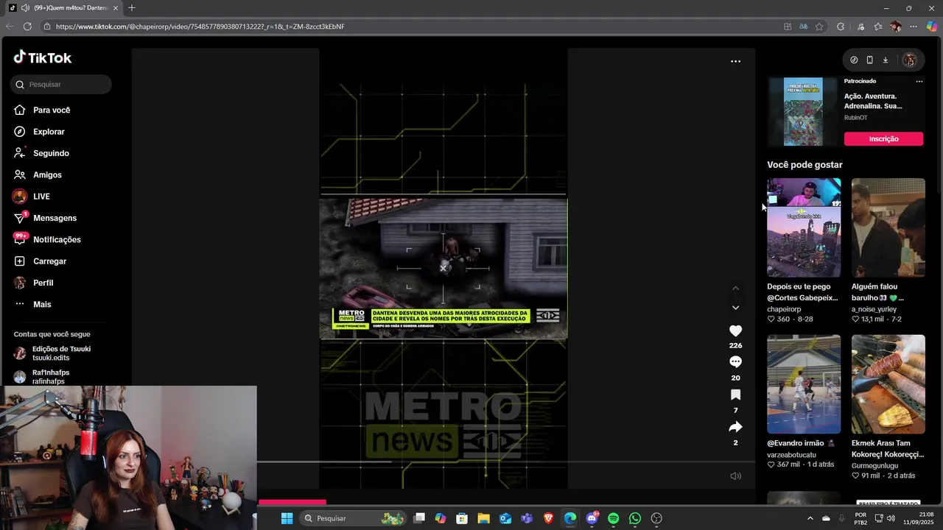Open TikTok profile avatar menu

click(x=909, y=60)
